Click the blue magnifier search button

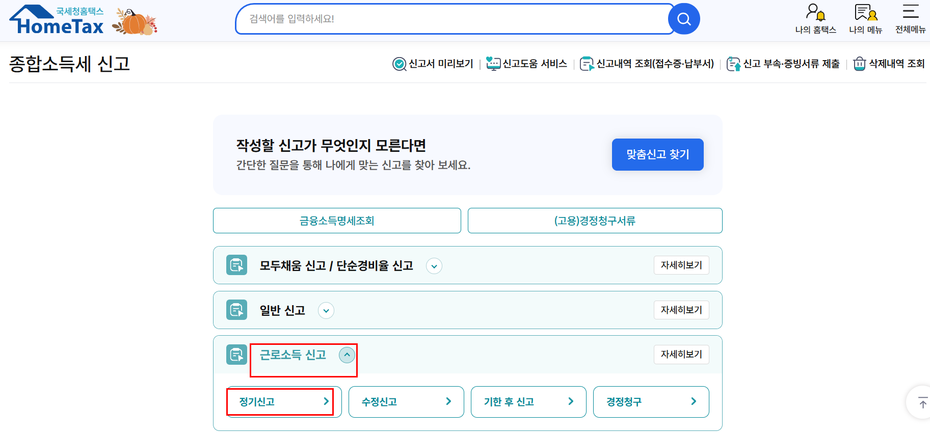coord(684,19)
